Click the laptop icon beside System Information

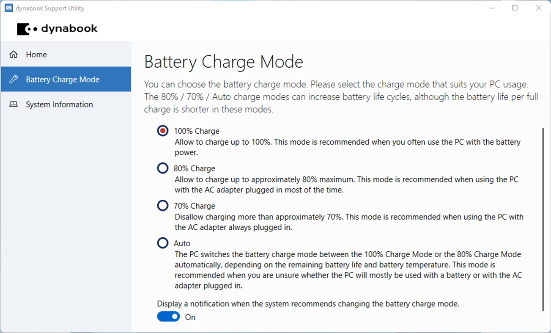14,105
